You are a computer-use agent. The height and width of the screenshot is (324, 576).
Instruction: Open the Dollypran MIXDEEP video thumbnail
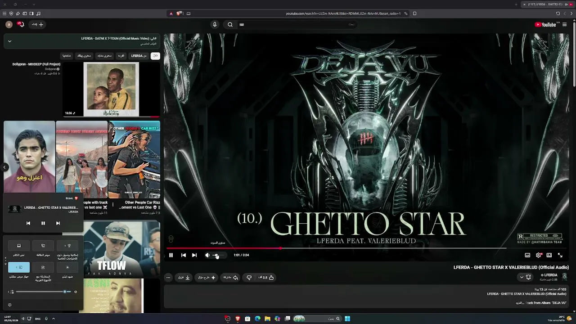(112, 90)
